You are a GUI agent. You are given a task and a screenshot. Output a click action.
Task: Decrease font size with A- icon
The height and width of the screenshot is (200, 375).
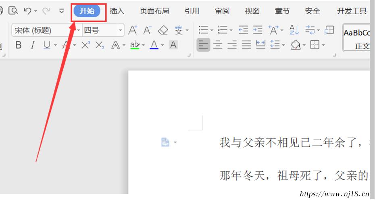(147, 30)
